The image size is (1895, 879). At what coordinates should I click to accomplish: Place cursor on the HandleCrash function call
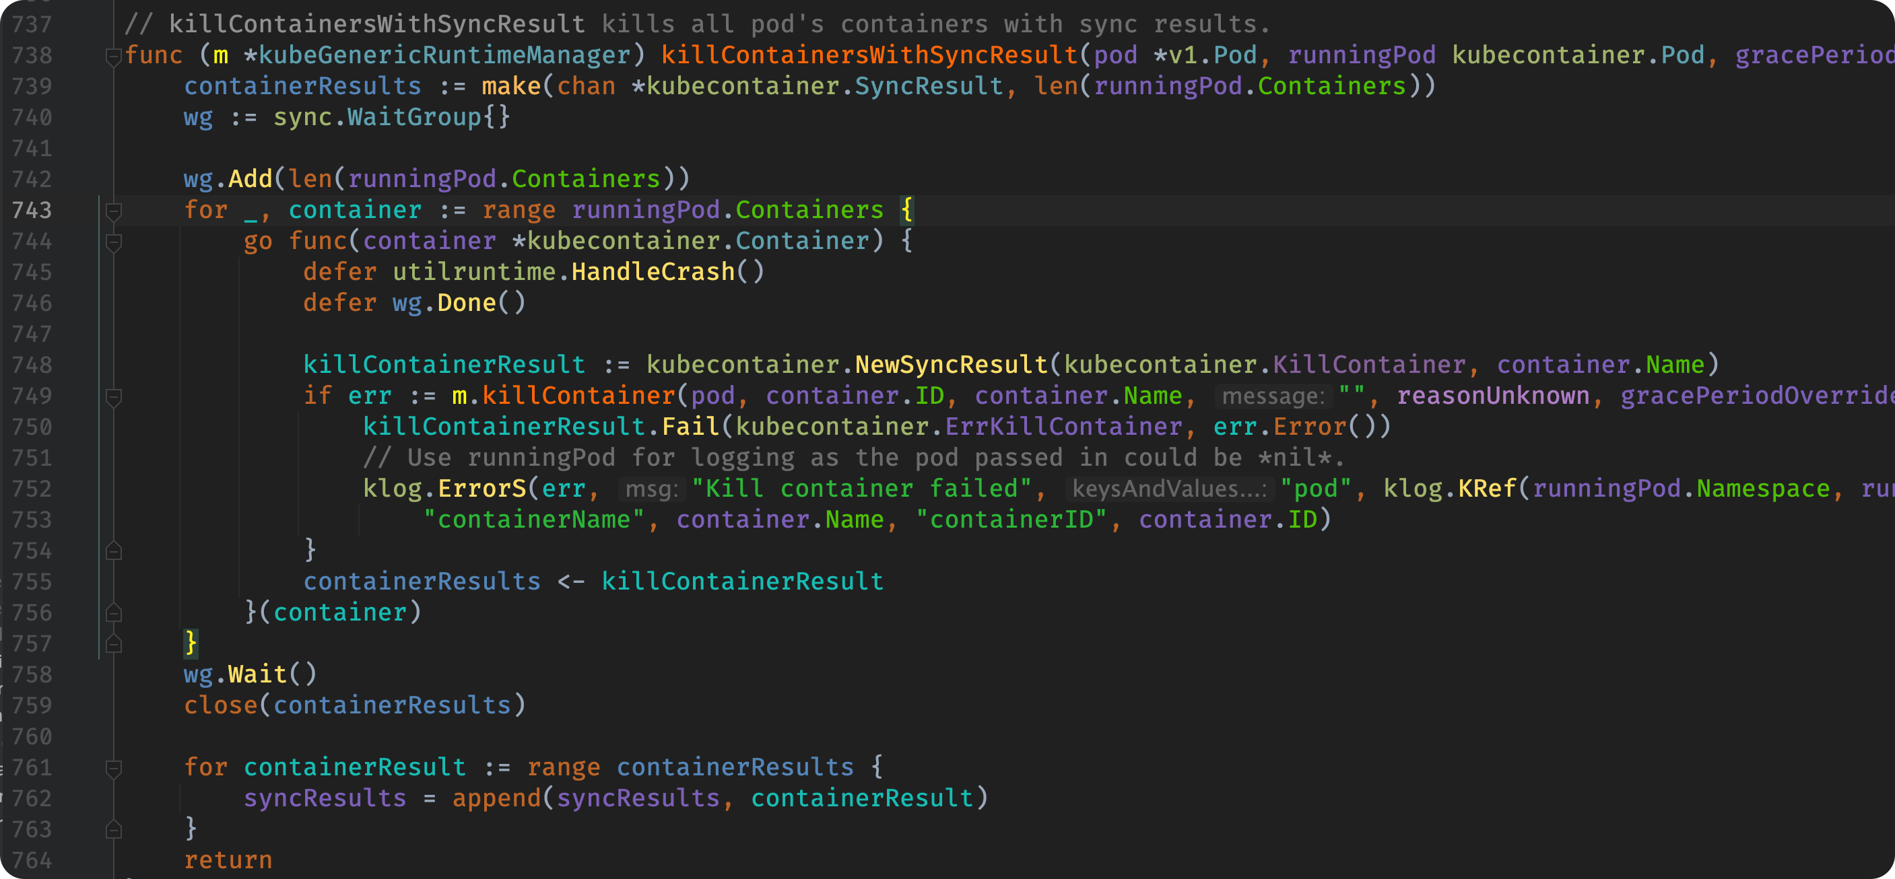point(653,273)
